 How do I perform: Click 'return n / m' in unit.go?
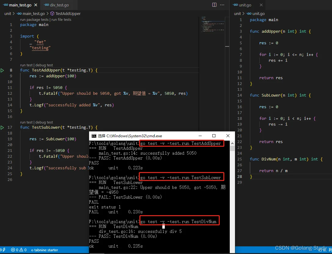click(x=273, y=171)
